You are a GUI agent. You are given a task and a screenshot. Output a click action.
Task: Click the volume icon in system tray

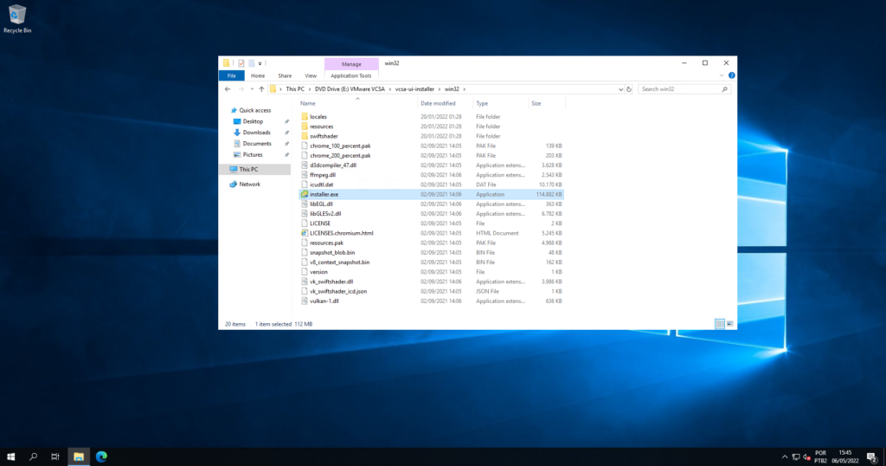tap(806, 457)
